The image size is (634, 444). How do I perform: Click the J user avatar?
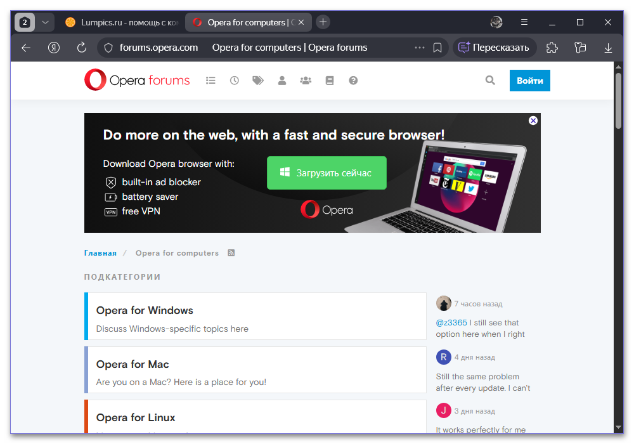444,410
